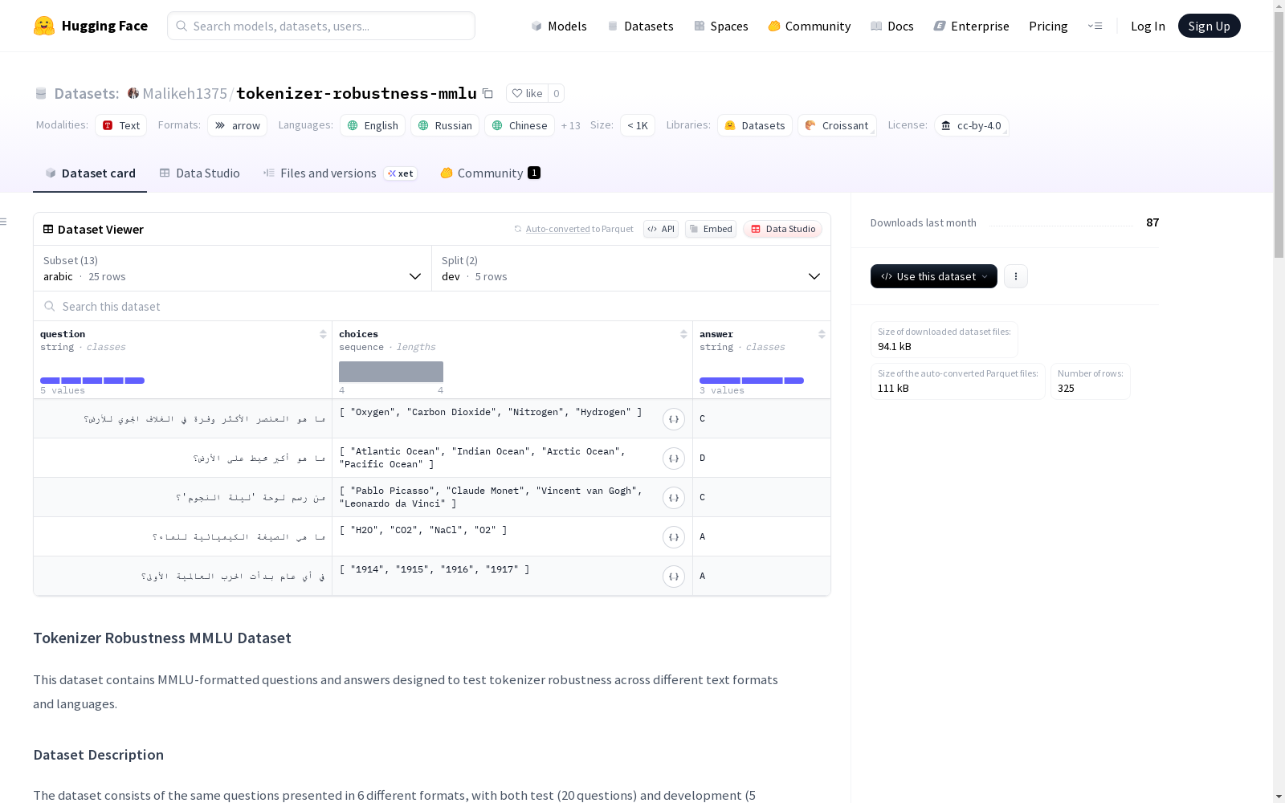Expand the JSON cell for the 1914 row

coord(674,577)
